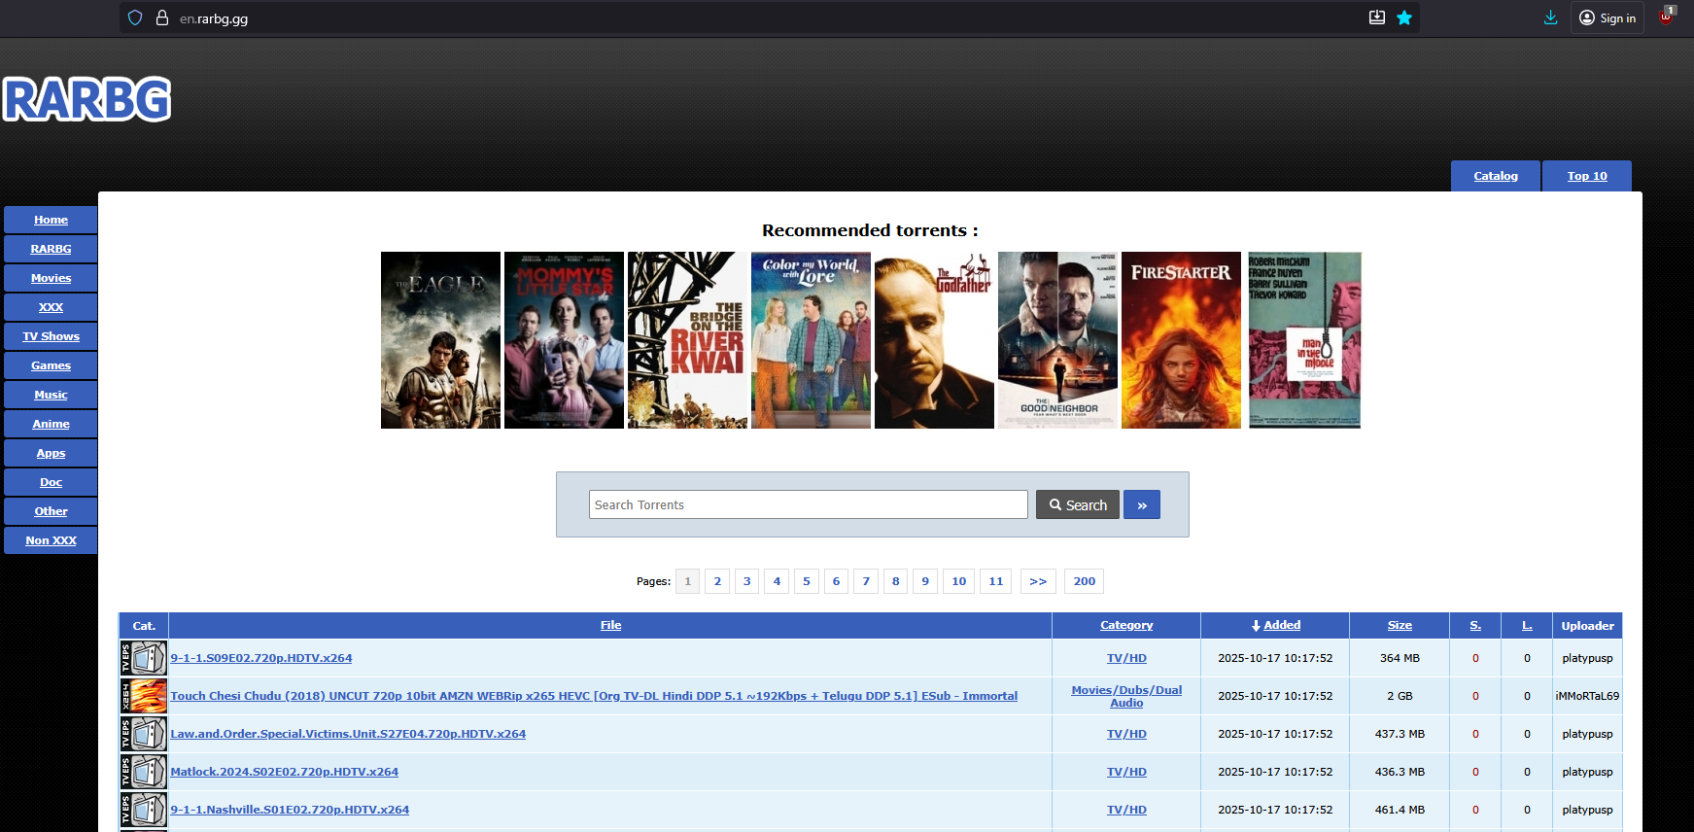The height and width of the screenshot is (832, 1694).
Task: Open the Apps section
Action: pyautogui.click(x=51, y=453)
